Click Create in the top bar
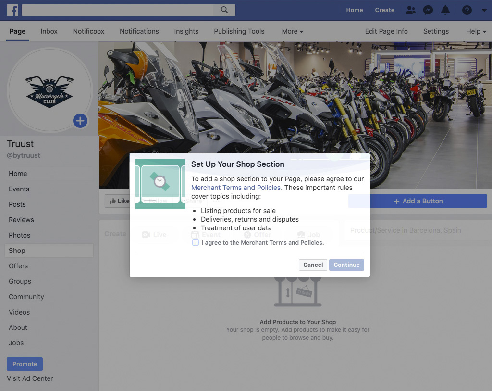492x391 pixels. coord(385,10)
